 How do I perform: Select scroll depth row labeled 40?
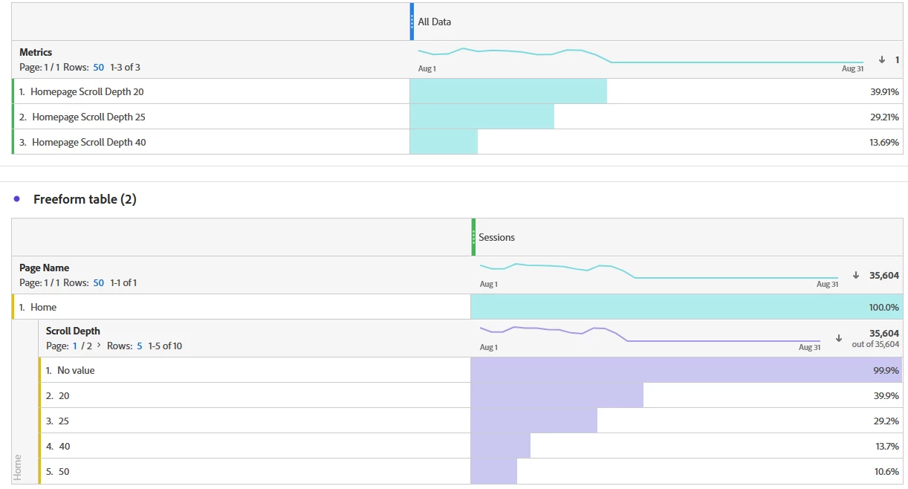[x=471, y=446]
